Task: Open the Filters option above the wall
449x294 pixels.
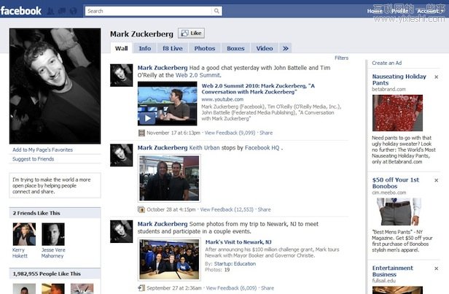Action: (x=341, y=58)
